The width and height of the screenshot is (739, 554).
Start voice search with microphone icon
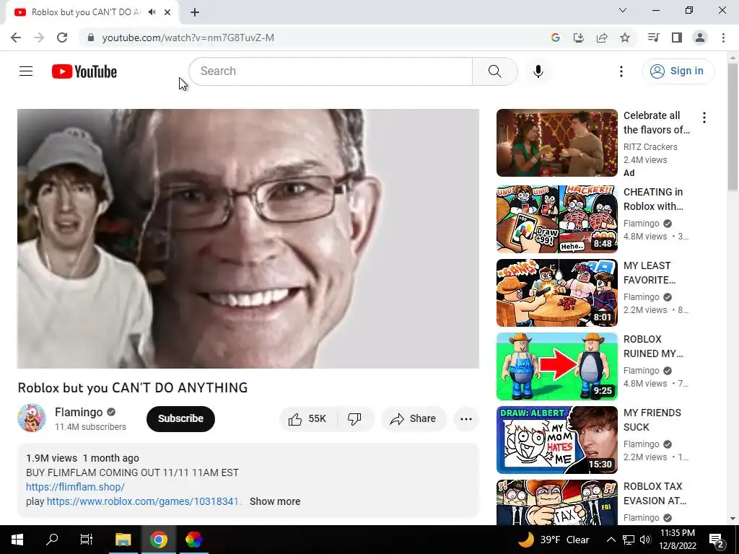[538, 71]
